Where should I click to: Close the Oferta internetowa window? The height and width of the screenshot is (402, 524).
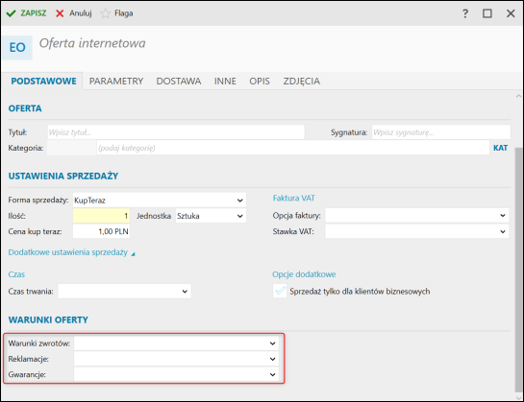[511, 13]
